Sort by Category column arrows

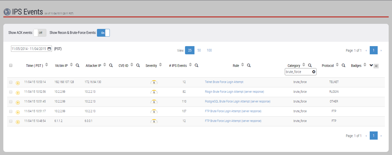point(303,65)
